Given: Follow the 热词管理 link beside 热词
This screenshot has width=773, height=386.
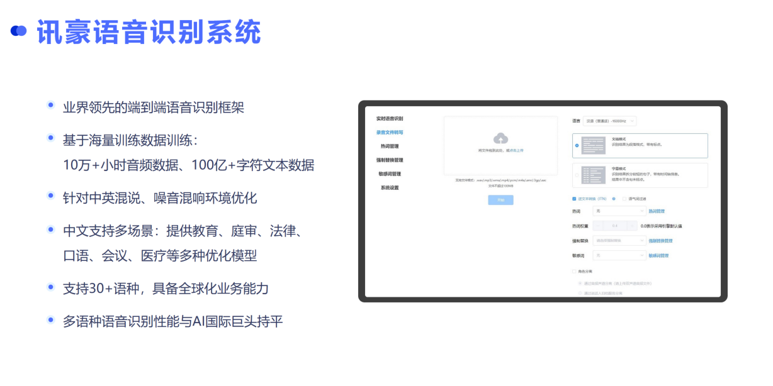Looking at the screenshot, I should pyautogui.click(x=657, y=212).
